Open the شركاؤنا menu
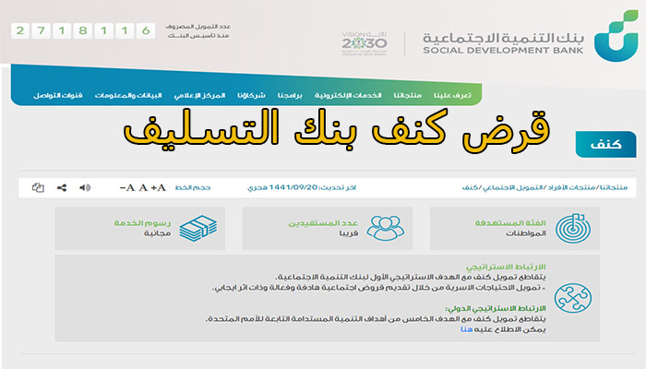 251,95
